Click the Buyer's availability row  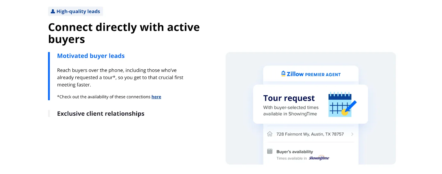294,151
